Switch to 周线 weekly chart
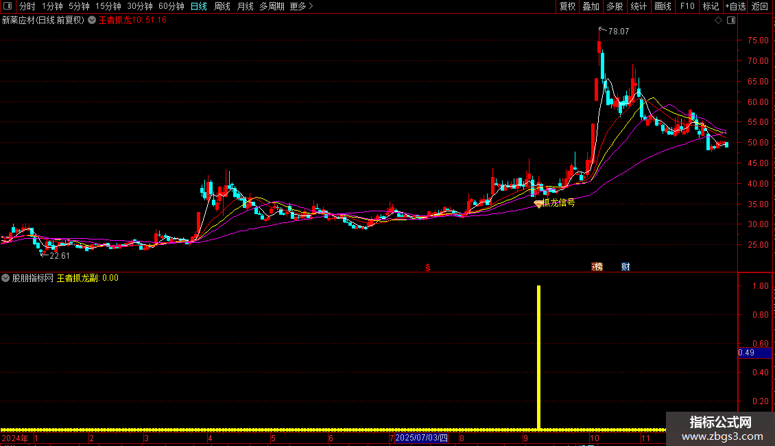 point(222,6)
